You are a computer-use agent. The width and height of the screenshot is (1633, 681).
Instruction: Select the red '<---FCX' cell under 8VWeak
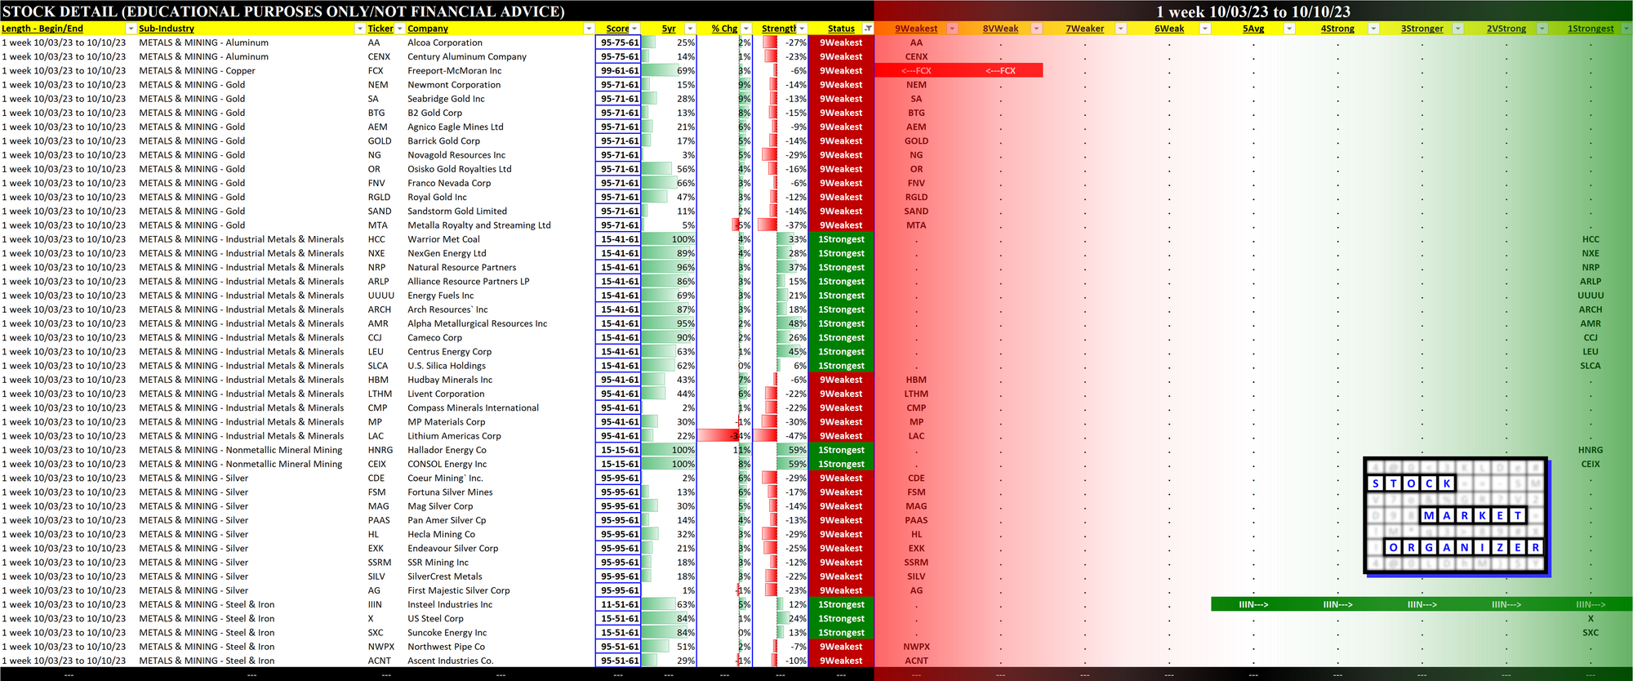click(1000, 70)
